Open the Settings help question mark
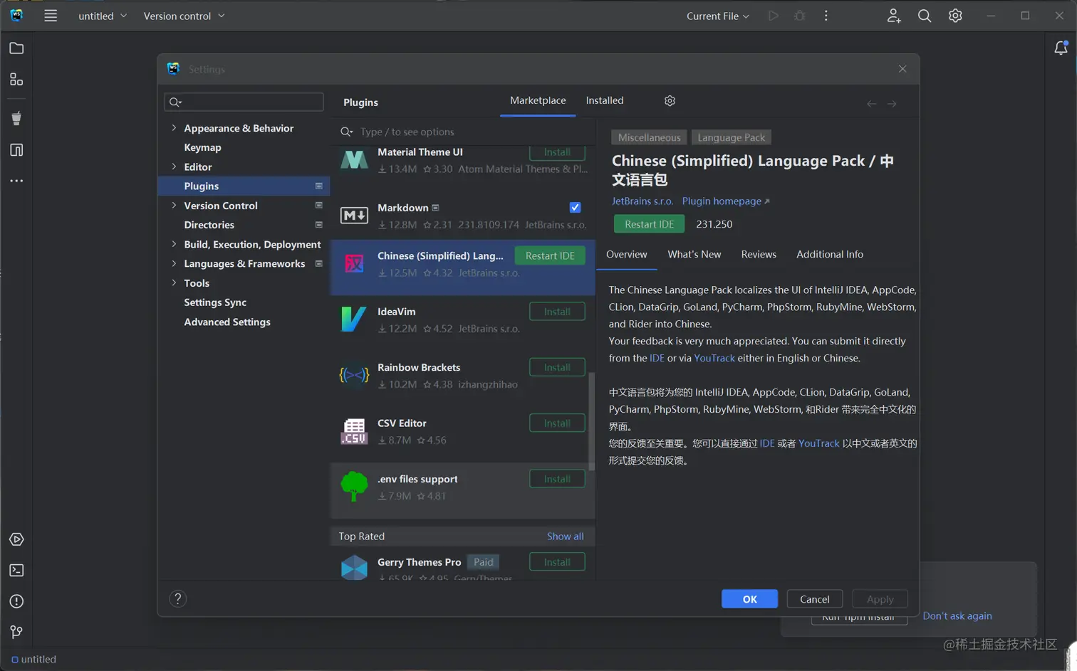This screenshot has height=671, width=1077. point(178,599)
